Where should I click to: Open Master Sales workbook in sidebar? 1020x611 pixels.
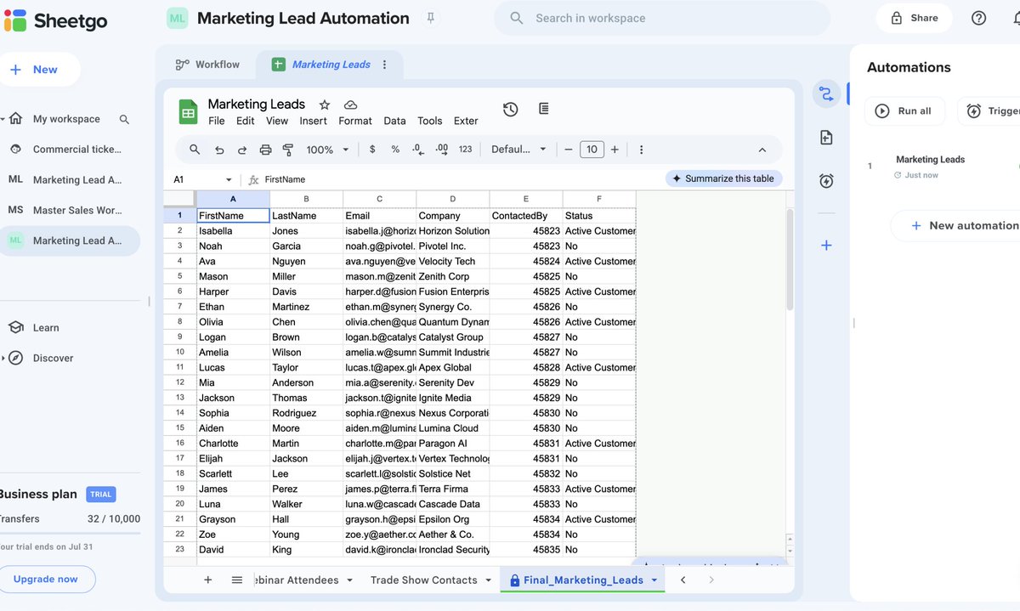(x=68, y=211)
